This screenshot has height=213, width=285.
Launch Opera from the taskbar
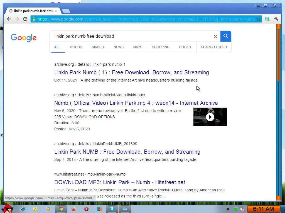86,209
